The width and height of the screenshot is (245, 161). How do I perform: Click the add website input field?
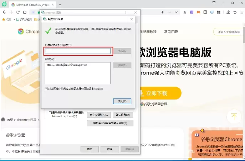pyautogui.click(x=78, y=51)
